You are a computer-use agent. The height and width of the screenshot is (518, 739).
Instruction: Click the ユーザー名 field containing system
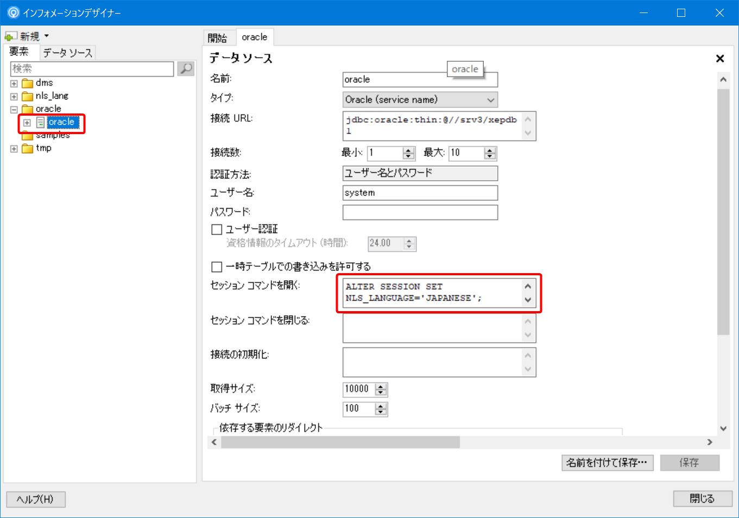[420, 193]
